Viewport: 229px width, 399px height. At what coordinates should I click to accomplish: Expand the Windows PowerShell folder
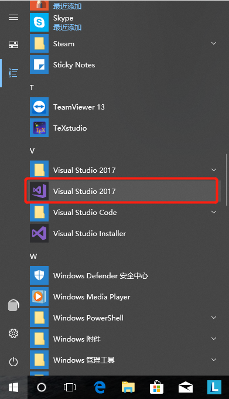point(214,318)
